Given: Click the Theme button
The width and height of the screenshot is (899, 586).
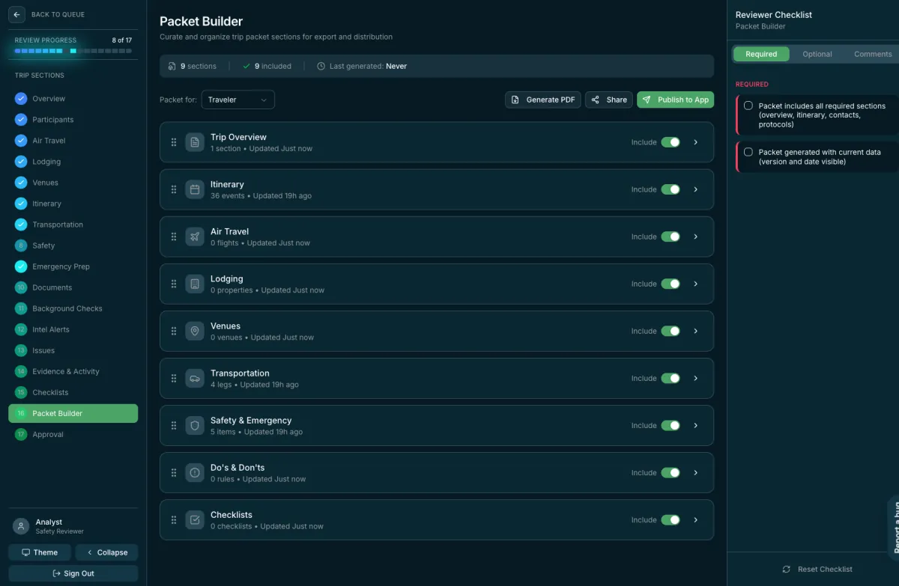Looking at the screenshot, I should tap(40, 552).
